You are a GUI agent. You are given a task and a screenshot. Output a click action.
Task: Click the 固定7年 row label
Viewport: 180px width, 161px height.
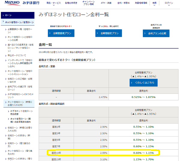tap(56, 146)
